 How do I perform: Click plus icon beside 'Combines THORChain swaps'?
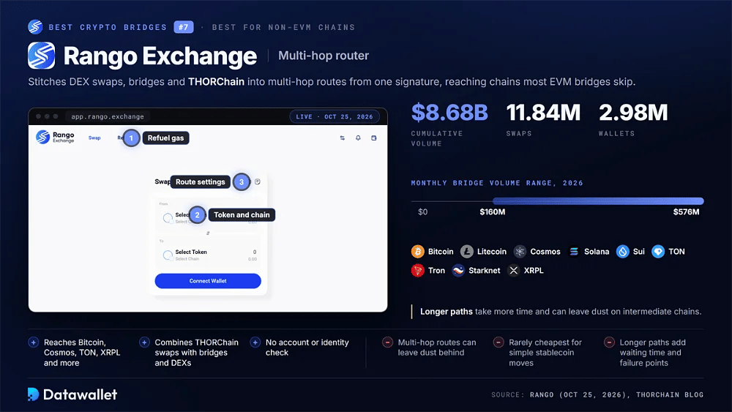144,342
